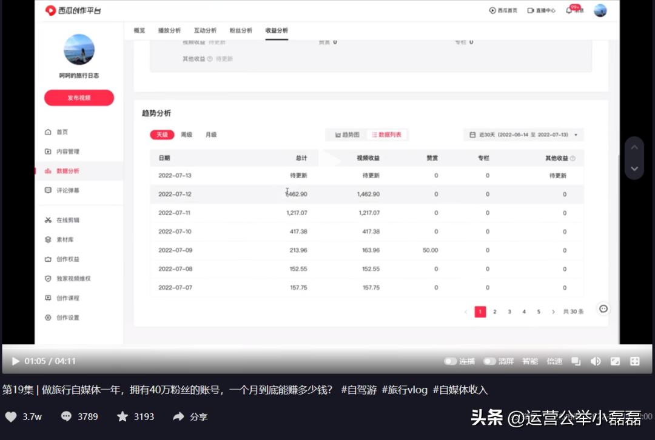Click the down chevron on right scroll control
The width and height of the screenshot is (655, 440).
coord(634,168)
